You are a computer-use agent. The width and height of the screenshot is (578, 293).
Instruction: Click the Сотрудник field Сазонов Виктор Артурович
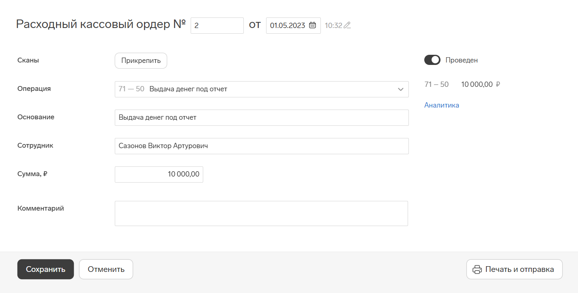[x=262, y=146]
